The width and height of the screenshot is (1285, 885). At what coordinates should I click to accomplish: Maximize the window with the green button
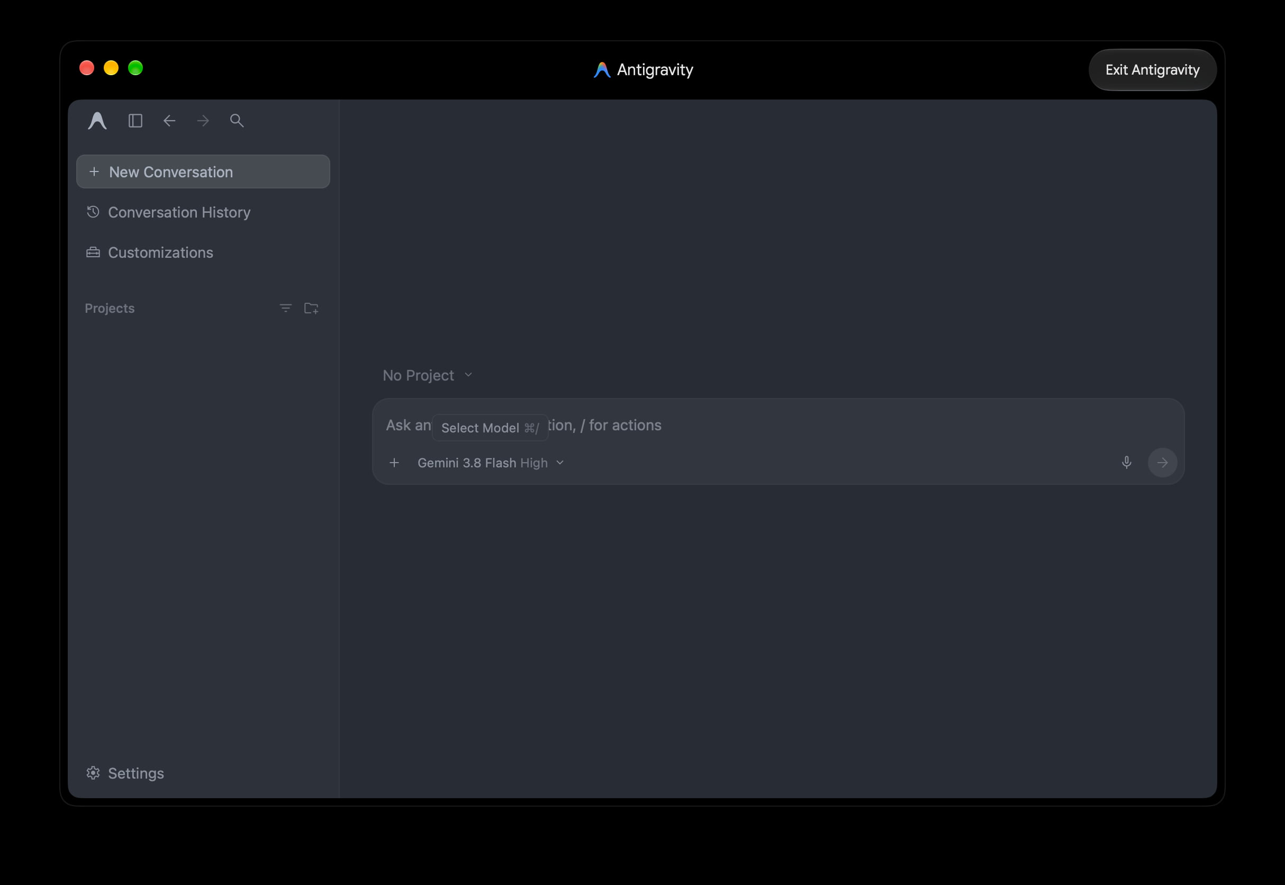coord(136,68)
